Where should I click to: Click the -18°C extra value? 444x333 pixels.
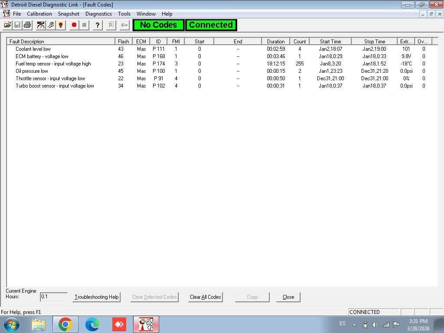tap(406, 64)
